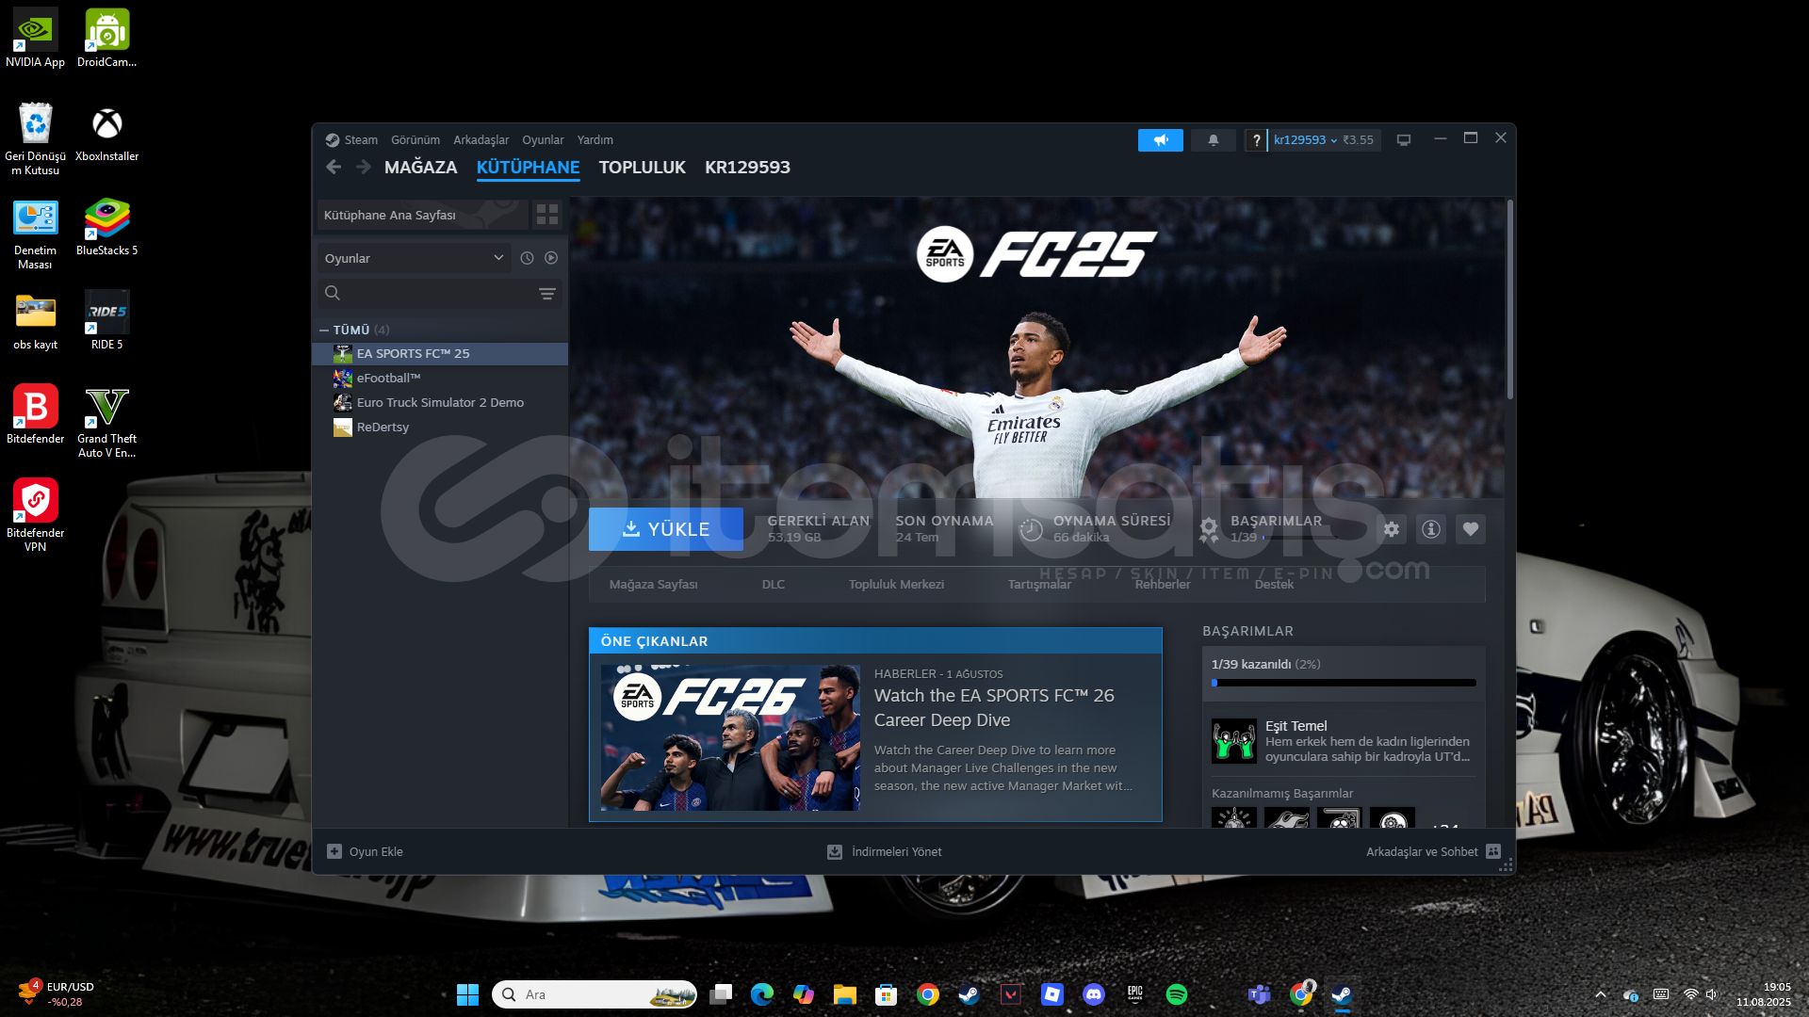Open the Steam announcements megaphone button
This screenshot has height=1017, width=1809.
pyautogui.click(x=1160, y=140)
